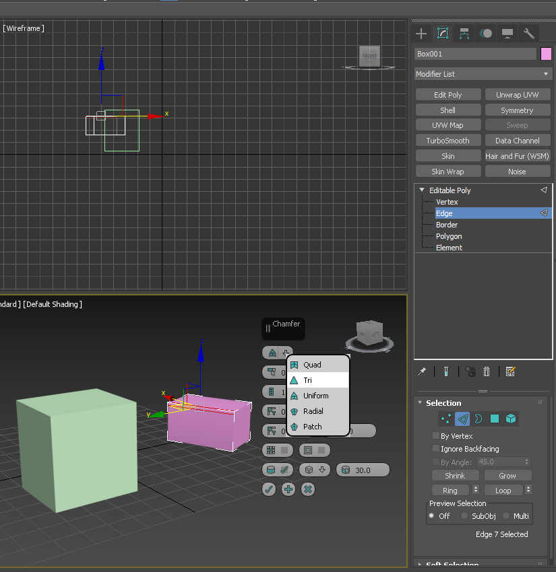Enable the By Vertex checkbox
556x572 pixels.
pyautogui.click(x=435, y=435)
